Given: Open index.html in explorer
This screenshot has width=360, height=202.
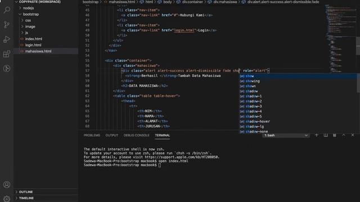Looking at the screenshot, I should pos(34,39).
